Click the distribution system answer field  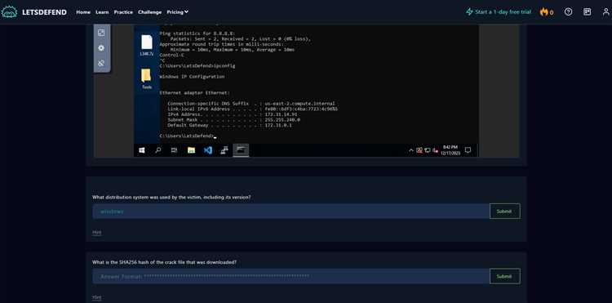pyautogui.click(x=290, y=212)
